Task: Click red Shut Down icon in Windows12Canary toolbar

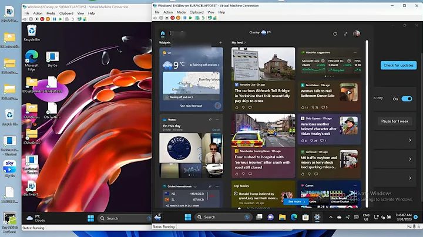Action: pos(42,19)
